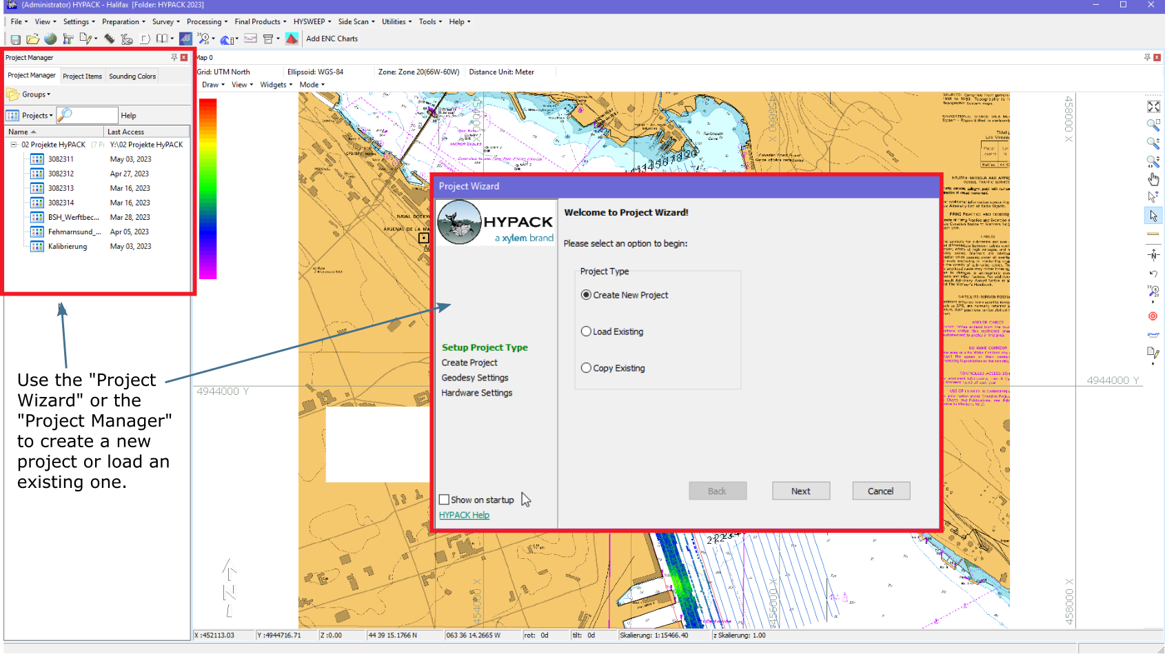Viewport: 1165px width, 654px height.
Task: Select the ruler measure tool
Action: pyautogui.click(x=1153, y=234)
